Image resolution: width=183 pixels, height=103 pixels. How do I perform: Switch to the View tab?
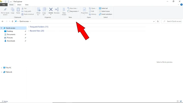[27, 5]
